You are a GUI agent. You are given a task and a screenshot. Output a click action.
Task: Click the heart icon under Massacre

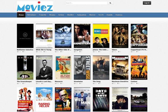pos(61,83)
